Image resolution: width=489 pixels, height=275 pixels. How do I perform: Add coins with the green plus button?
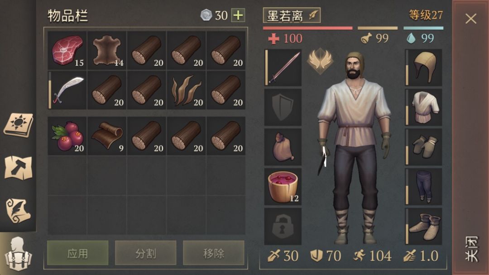point(238,15)
